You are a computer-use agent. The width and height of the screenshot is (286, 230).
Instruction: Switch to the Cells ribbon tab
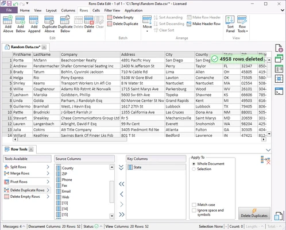coord(96,10)
